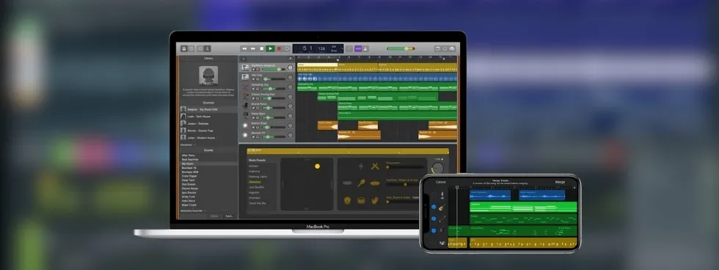Select the Nightlife beat preset

pyautogui.click(x=254, y=192)
